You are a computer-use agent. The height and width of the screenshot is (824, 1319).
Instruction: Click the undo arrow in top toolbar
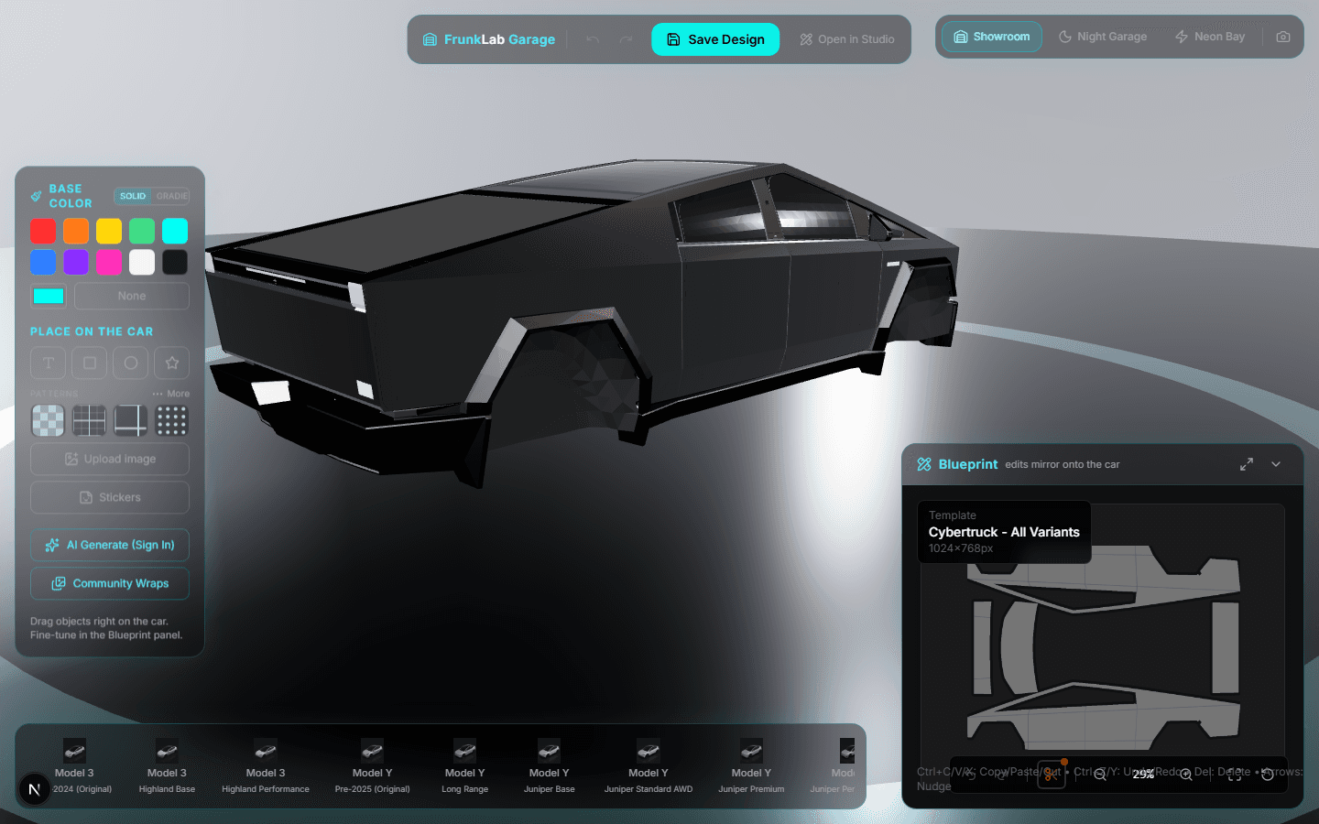point(593,39)
